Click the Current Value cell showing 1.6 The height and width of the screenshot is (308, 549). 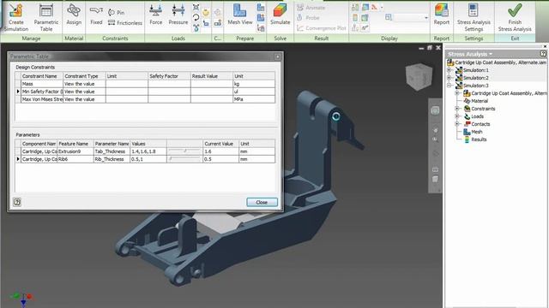pos(220,151)
